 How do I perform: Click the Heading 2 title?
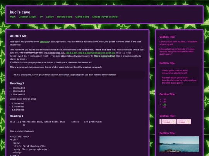(17, 83)
